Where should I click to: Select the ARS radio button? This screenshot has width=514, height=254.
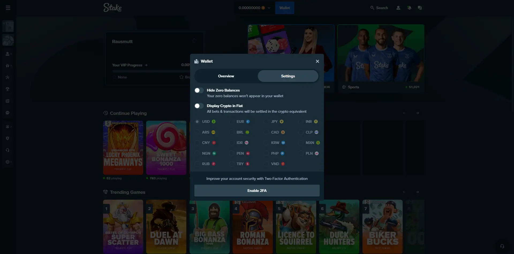197,132
